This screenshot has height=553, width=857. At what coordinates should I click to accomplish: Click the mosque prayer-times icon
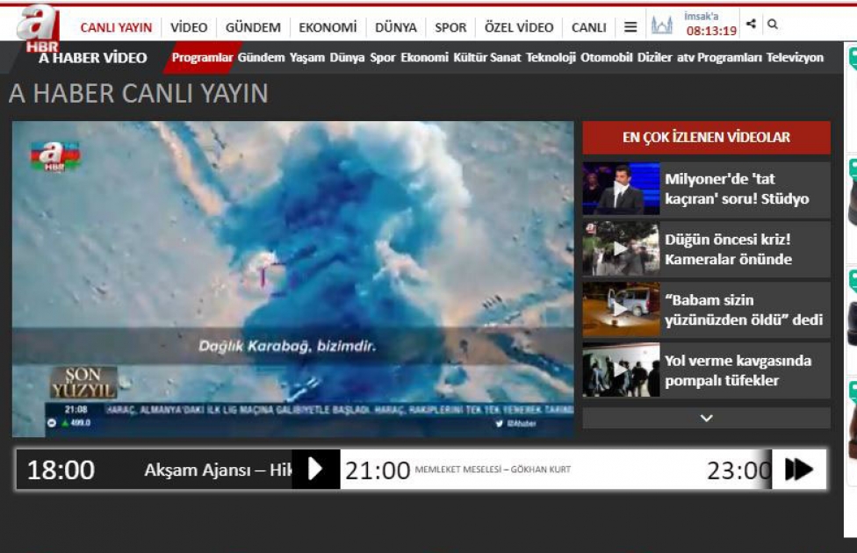(662, 25)
